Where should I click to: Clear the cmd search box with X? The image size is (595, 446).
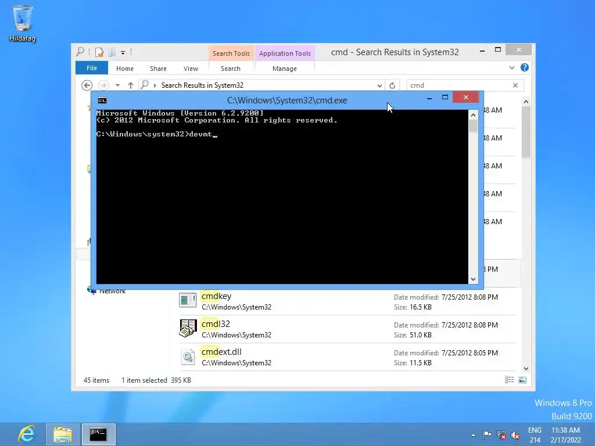click(x=515, y=85)
